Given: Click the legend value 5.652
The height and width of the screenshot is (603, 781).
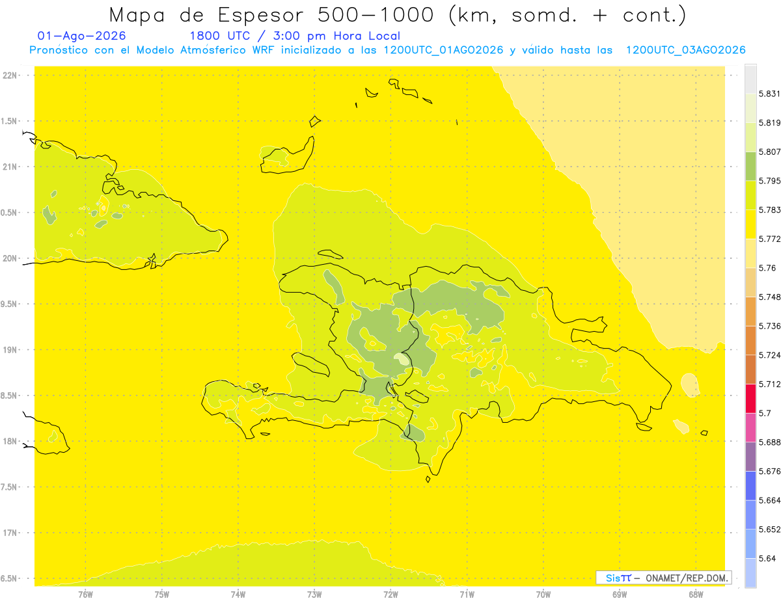Looking at the screenshot, I should point(770,529).
